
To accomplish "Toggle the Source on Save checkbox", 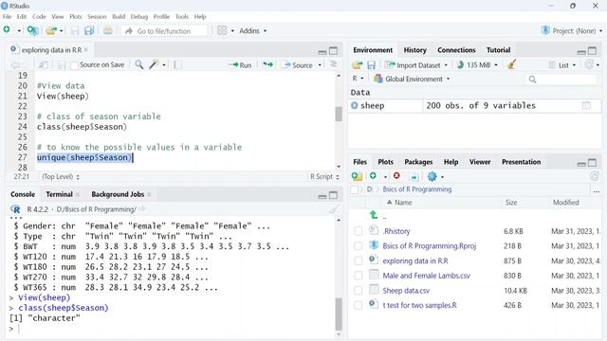I will (x=75, y=65).
